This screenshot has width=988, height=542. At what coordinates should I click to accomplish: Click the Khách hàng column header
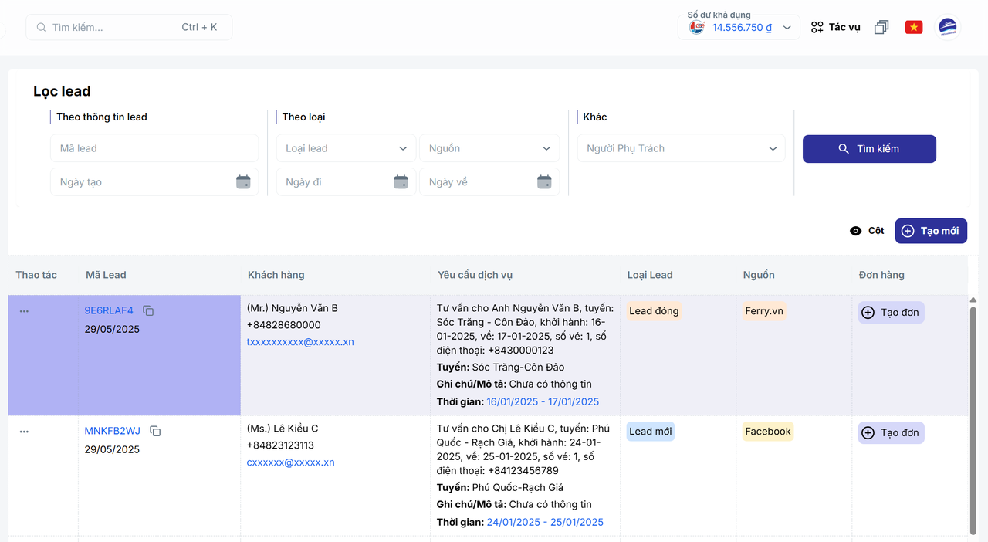[276, 275]
